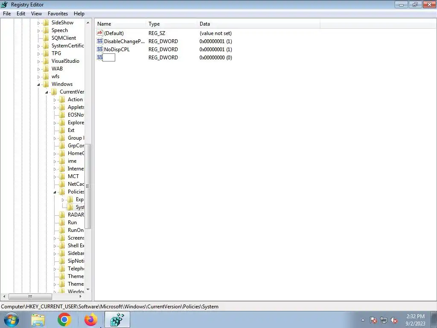Expand the Explorer subkey under Policies
This screenshot has width=437, height=328.
(x=63, y=200)
